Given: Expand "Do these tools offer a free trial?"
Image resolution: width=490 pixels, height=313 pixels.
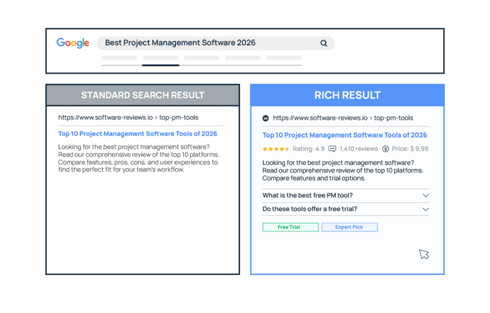Looking at the screenshot, I should click(425, 209).
